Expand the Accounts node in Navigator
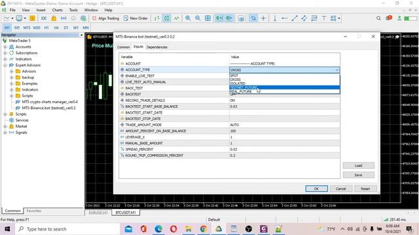 tap(5, 47)
